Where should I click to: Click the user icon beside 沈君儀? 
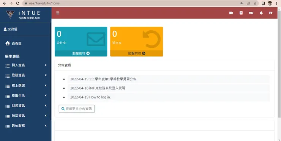point(5,29)
